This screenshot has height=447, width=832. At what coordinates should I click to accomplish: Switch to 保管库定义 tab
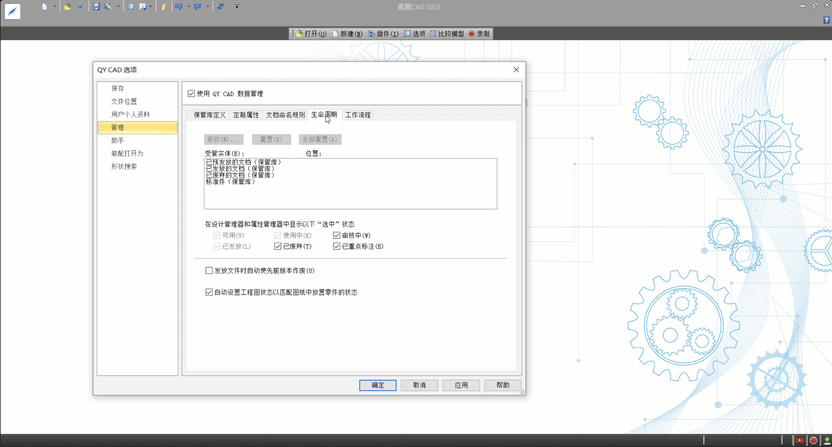[x=209, y=115]
